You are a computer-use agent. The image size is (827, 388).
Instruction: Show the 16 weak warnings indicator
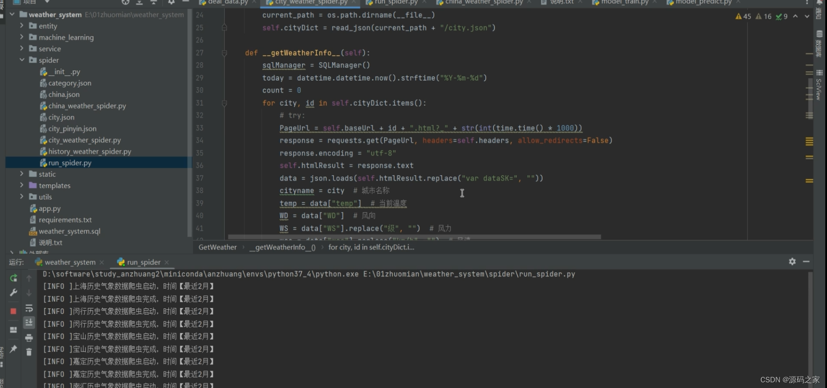[x=764, y=17]
